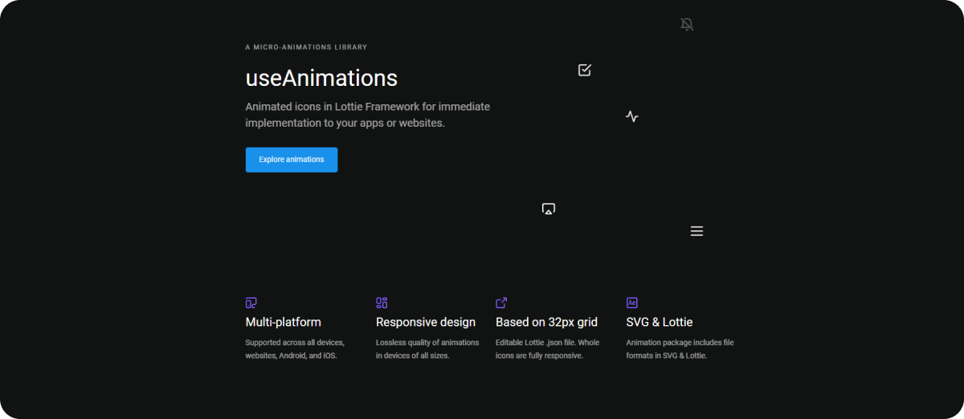This screenshot has width=964, height=419.
Task: Click the hamburger menu icon
Action: 696,231
